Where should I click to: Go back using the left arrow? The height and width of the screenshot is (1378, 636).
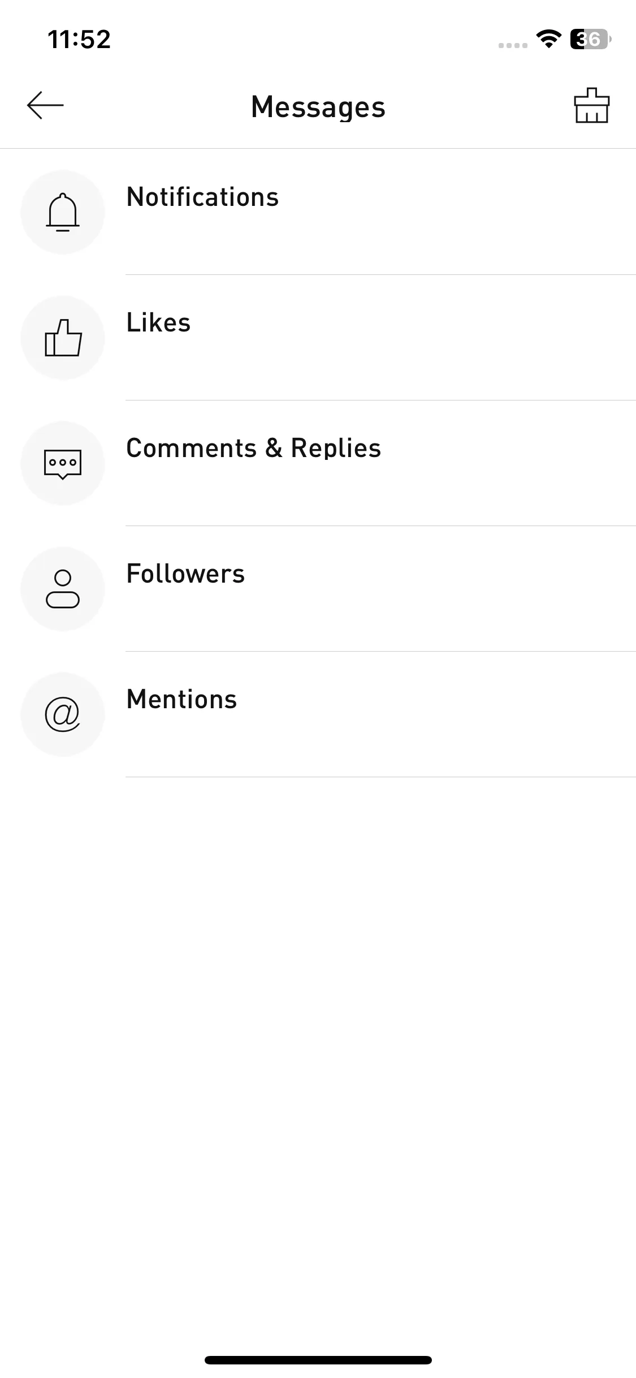tap(45, 105)
